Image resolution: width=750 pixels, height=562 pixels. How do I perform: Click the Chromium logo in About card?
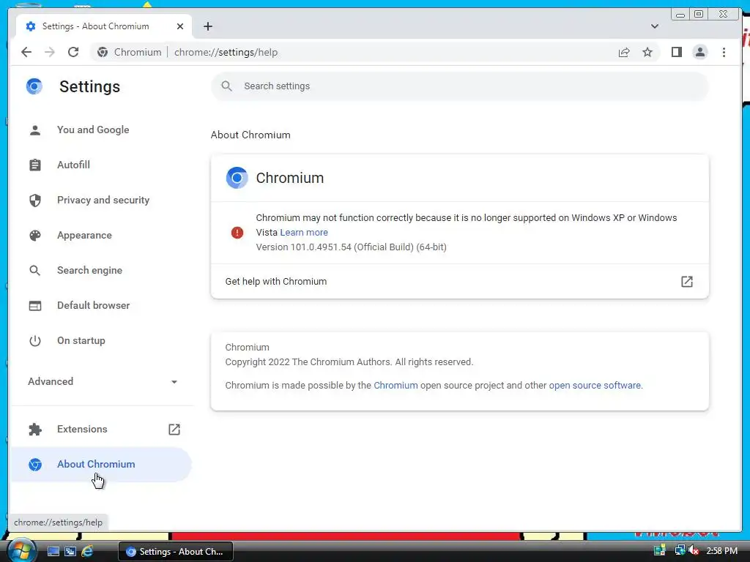(x=237, y=178)
